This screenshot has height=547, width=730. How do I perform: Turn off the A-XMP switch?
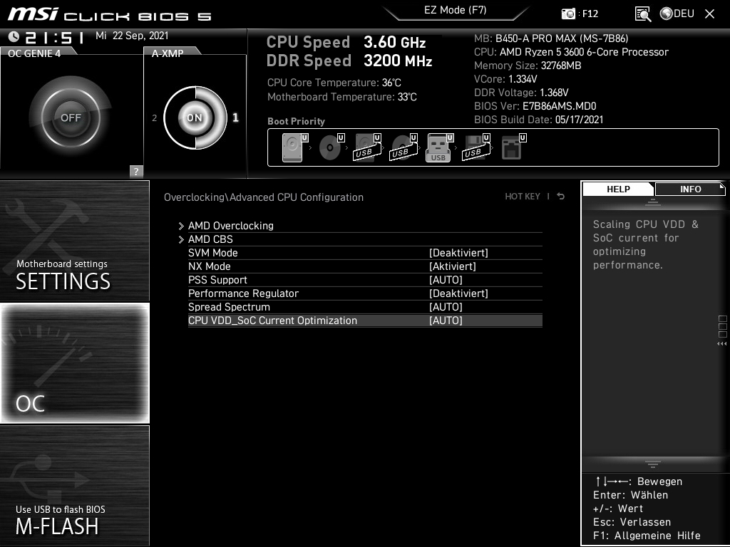[x=194, y=118]
